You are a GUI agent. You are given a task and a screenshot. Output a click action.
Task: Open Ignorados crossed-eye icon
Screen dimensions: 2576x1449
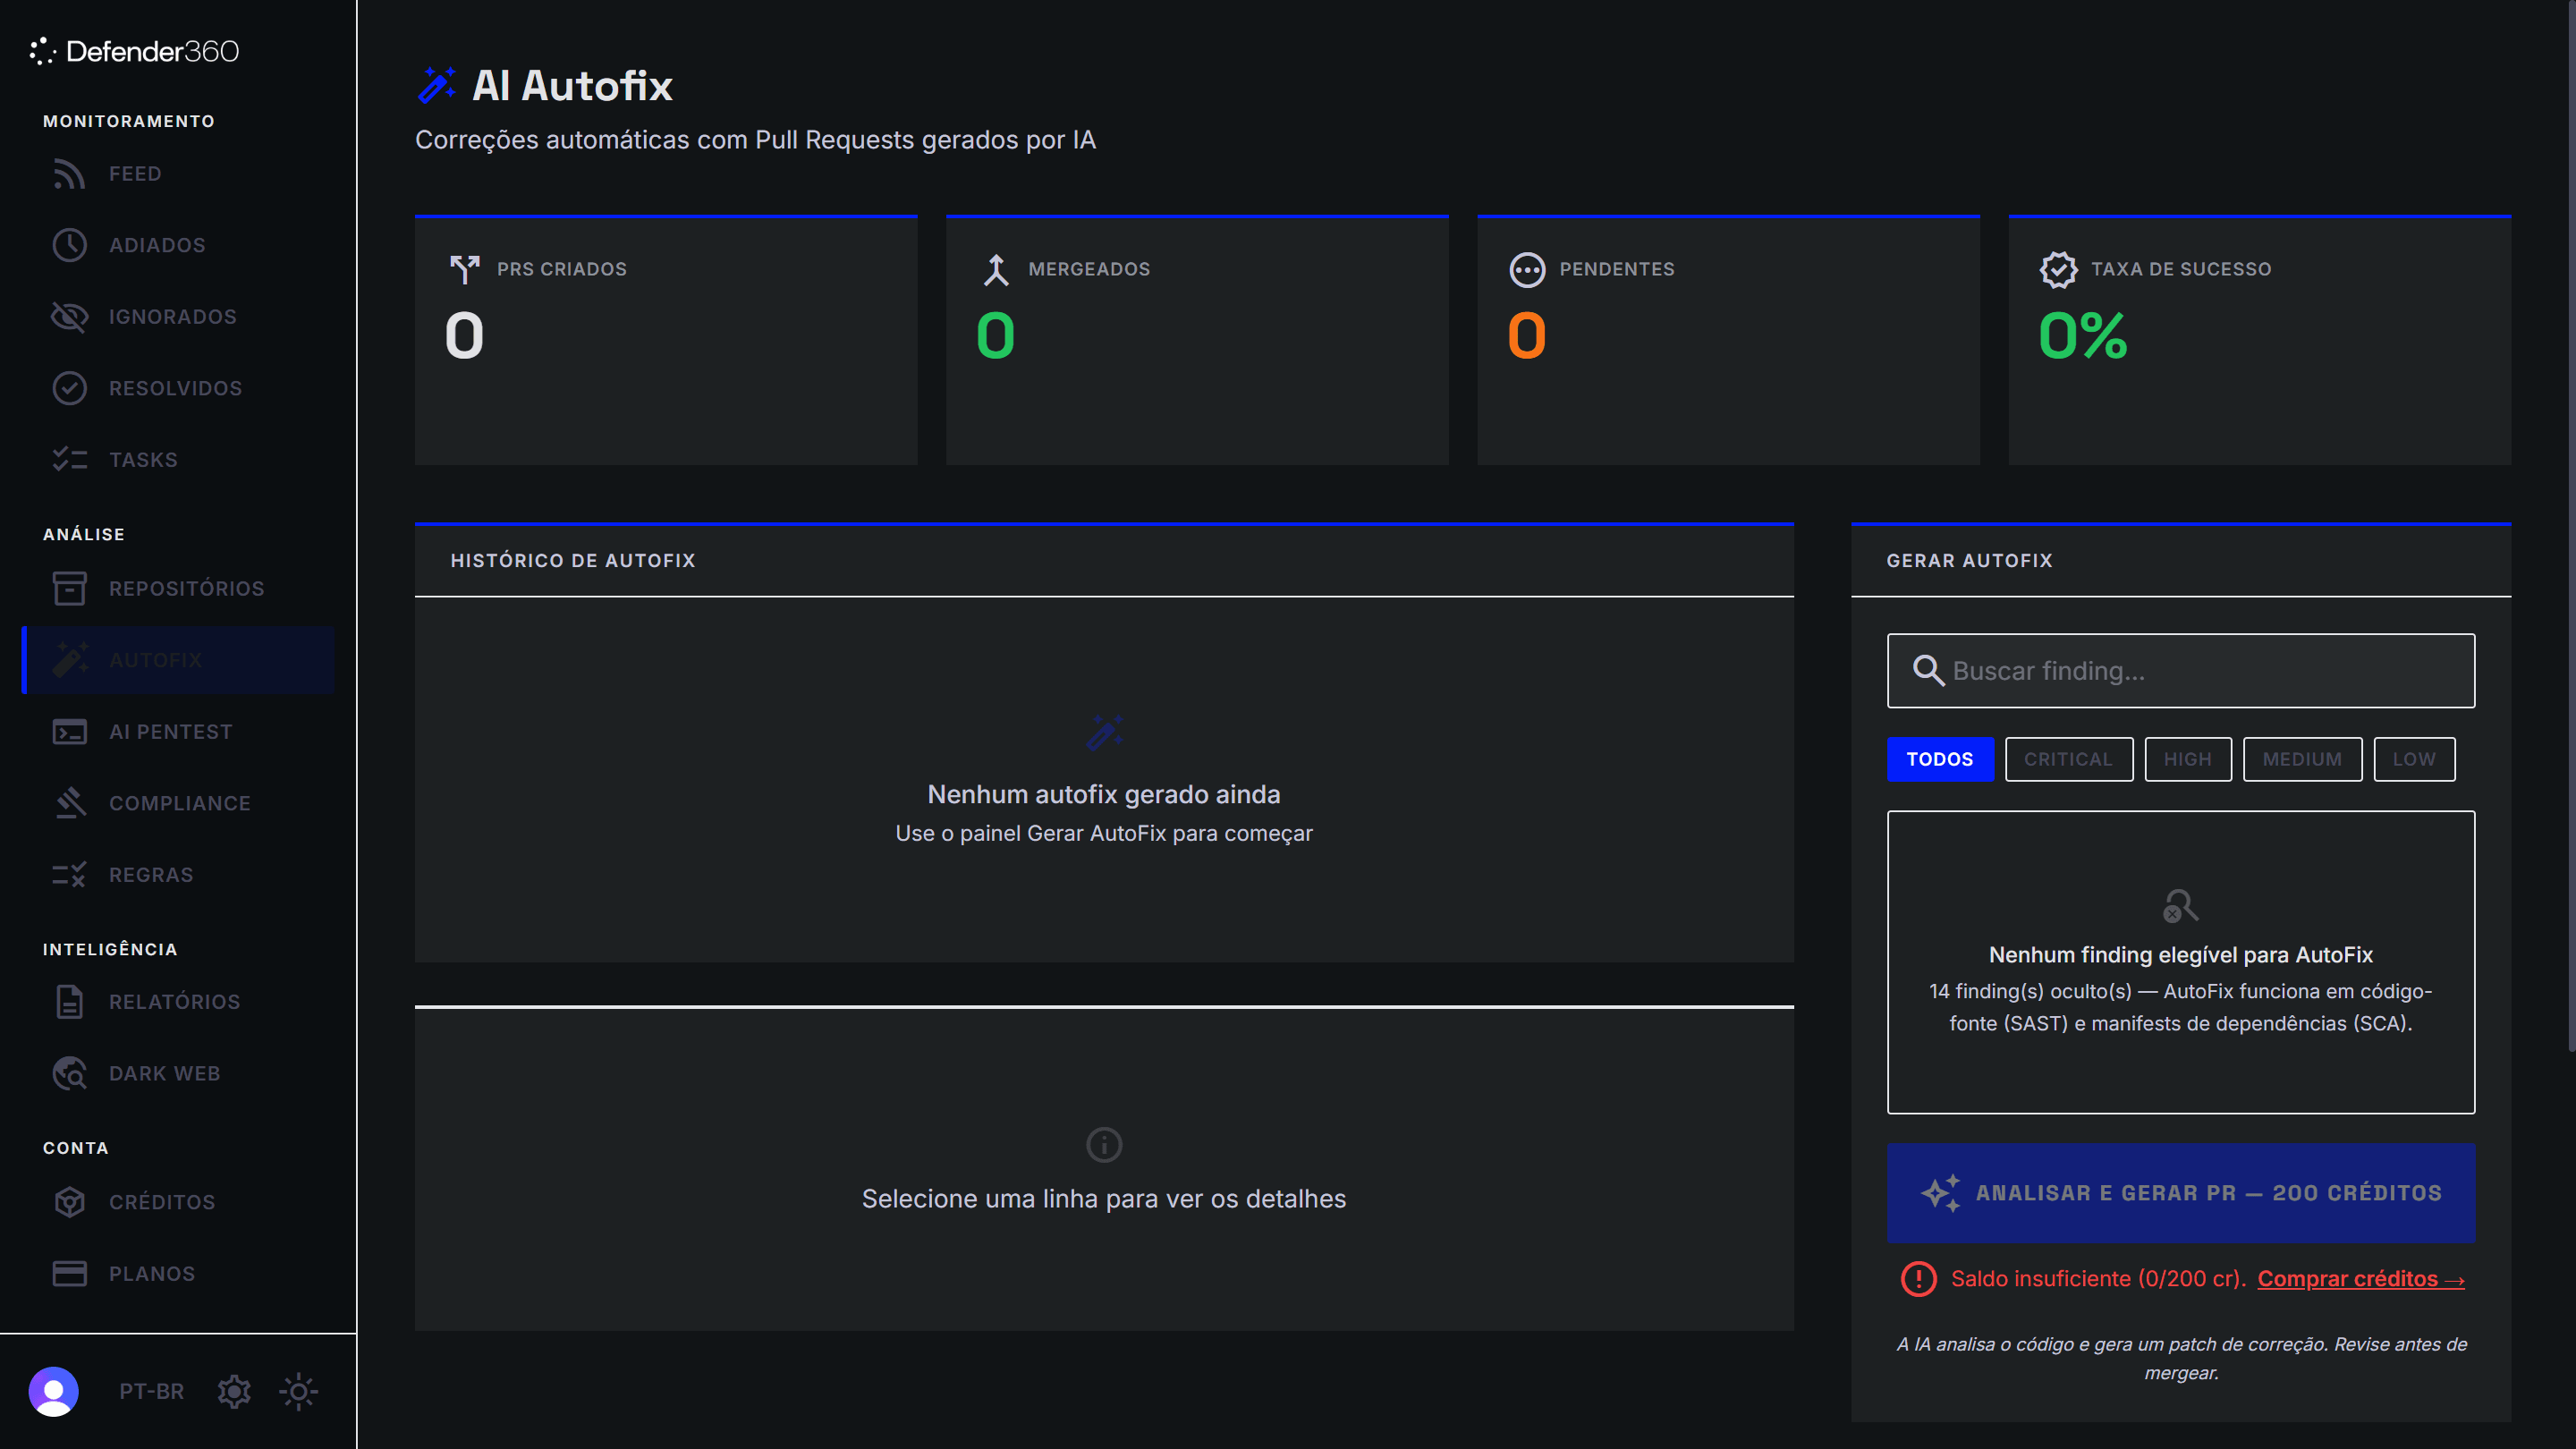coord(69,317)
